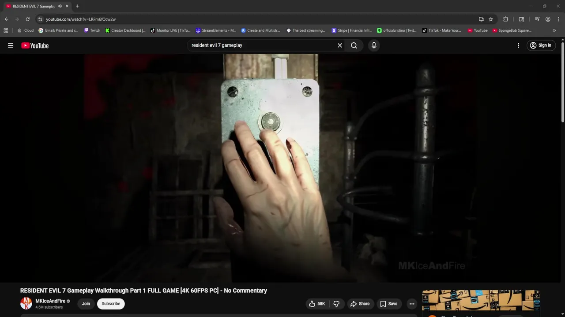This screenshot has width=565, height=317.
Task: Click the video title text
Action: pyautogui.click(x=143, y=291)
